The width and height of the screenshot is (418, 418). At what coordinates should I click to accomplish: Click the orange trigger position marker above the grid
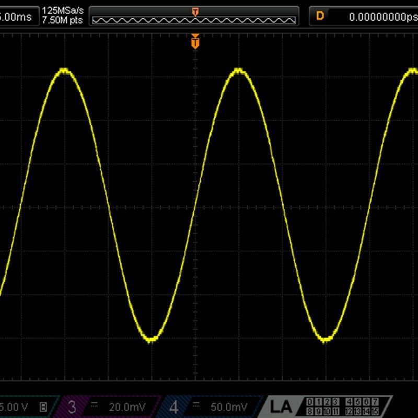[x=195, y=42]
